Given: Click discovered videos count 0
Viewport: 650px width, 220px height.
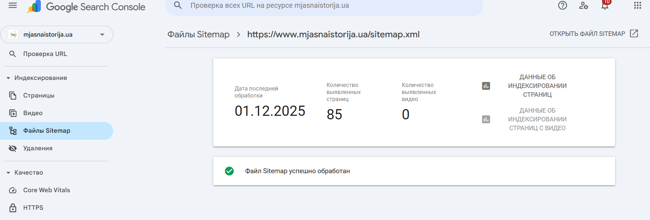Looking at the screenshot, I should pos(406,114).
